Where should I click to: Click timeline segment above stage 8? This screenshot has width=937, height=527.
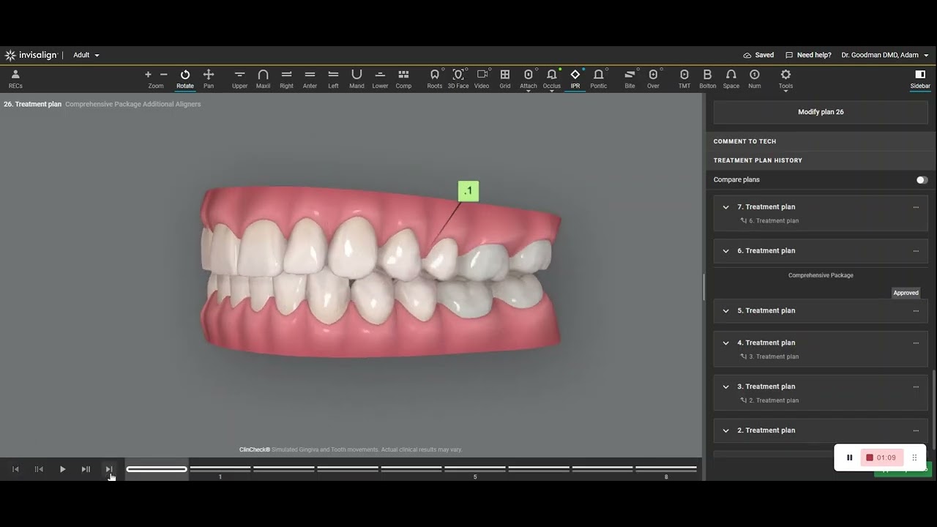(x=666, y=468)
